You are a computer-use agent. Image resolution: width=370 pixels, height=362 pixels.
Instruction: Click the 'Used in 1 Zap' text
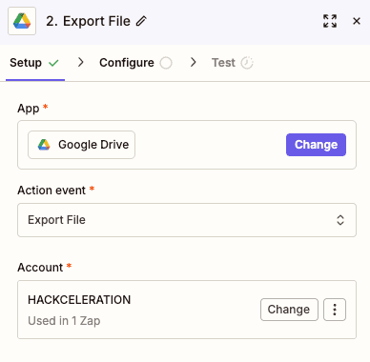64,321
